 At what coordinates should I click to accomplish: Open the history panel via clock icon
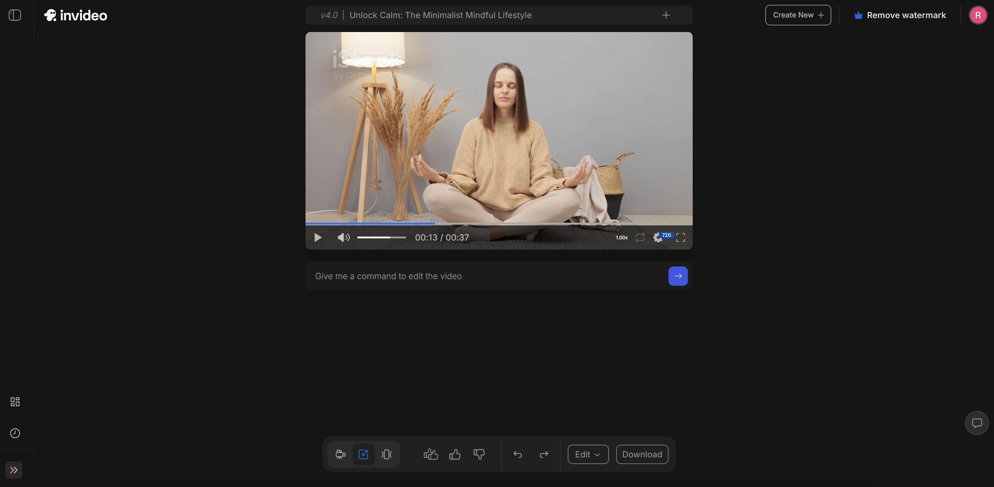(x=15, y=433)
